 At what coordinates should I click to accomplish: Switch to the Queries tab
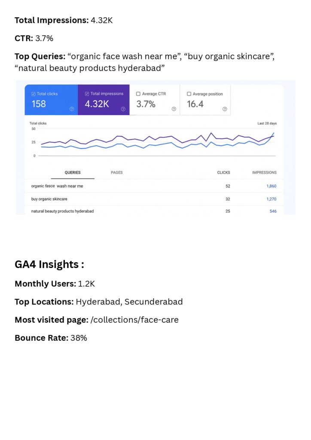click(73, 173)
